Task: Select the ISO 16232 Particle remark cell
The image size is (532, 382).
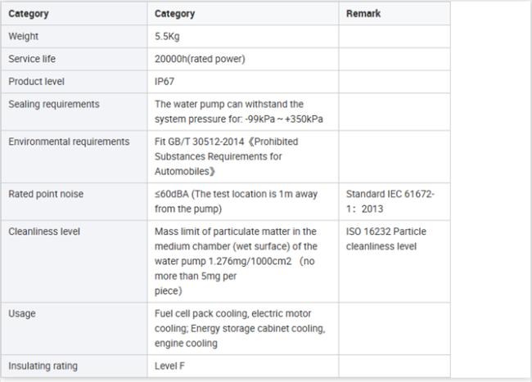Action: [394, 261]
